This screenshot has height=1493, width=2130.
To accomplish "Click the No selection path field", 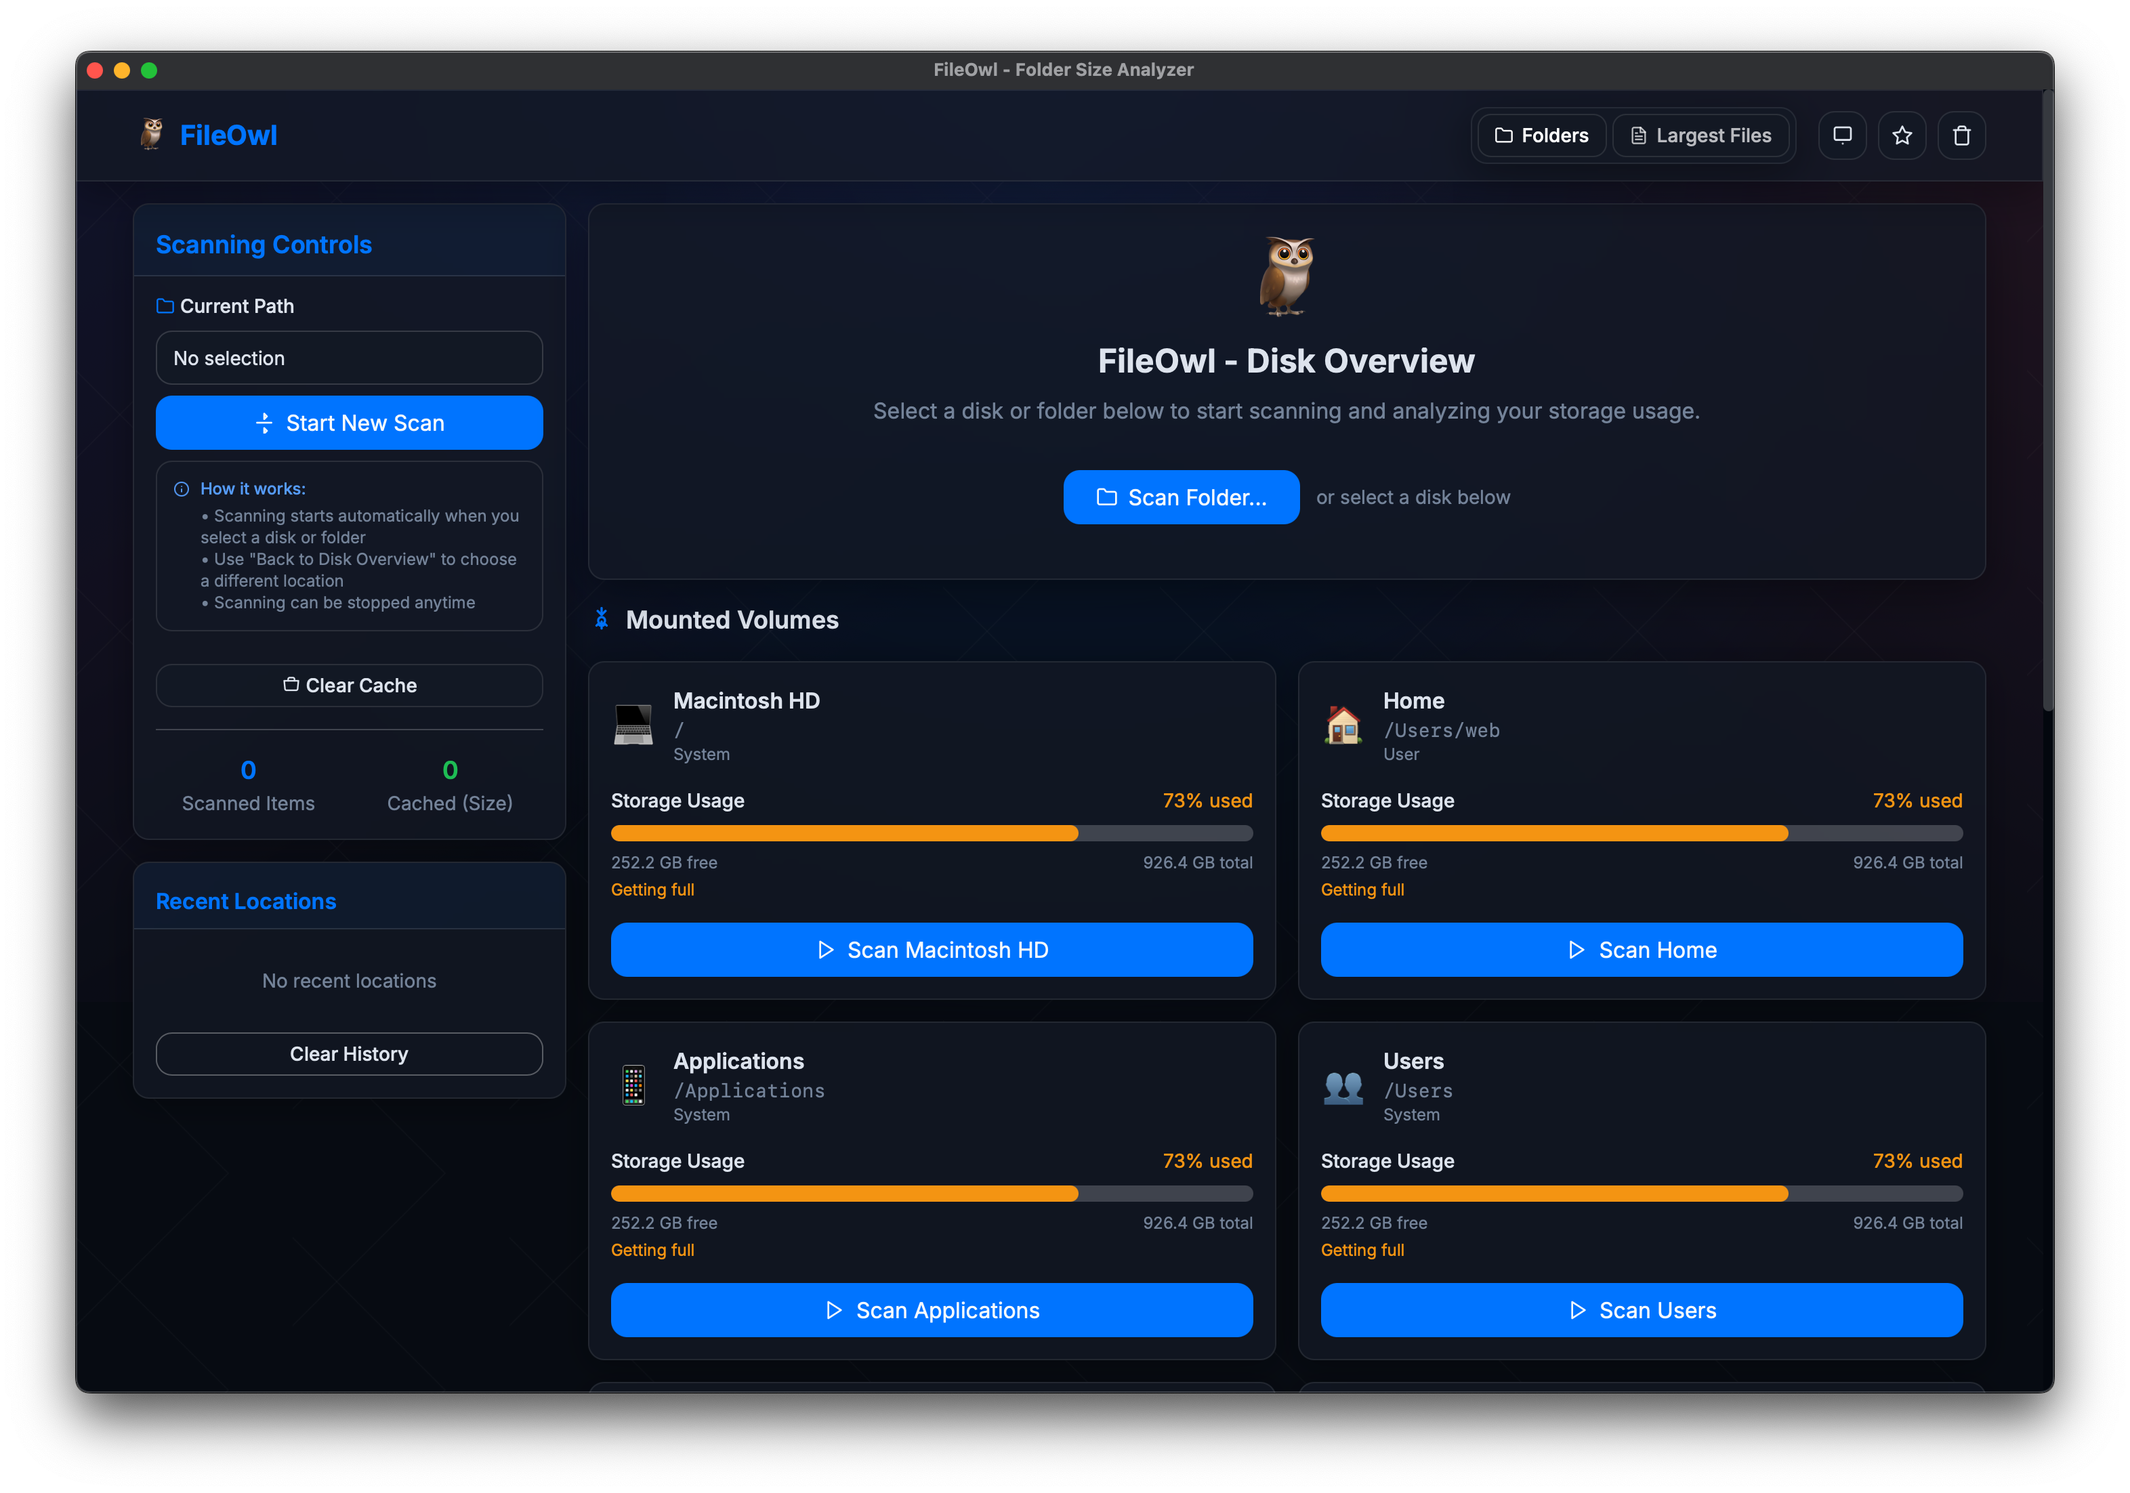I will click(350, 358).
